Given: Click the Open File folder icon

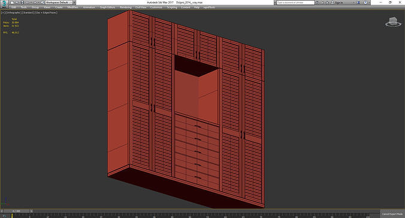Looking at the screenshot, I should point(17,2).
